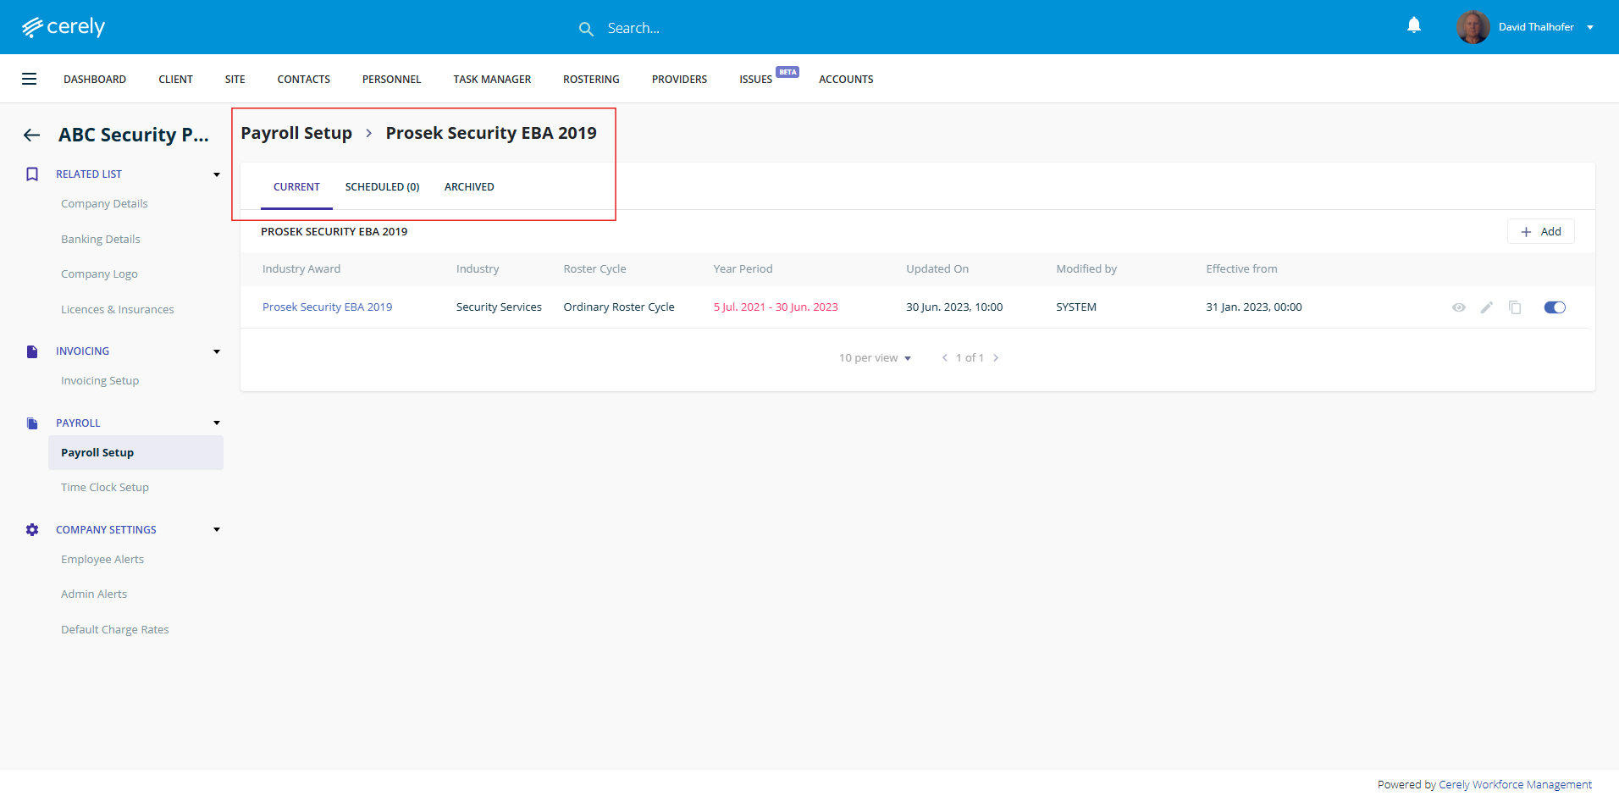Click David Thalhofer's profile avatar
The height and width of the screenshot is (796, 1619).
click(1473, 27)
